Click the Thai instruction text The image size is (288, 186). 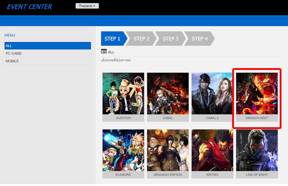[x=116, y=60]
